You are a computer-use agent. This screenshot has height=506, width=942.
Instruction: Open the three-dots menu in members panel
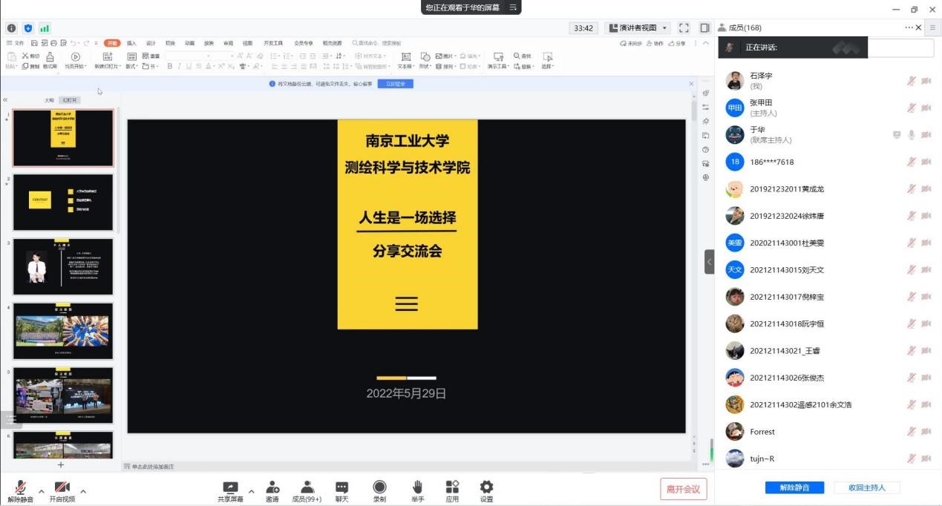tap(909, 27)
